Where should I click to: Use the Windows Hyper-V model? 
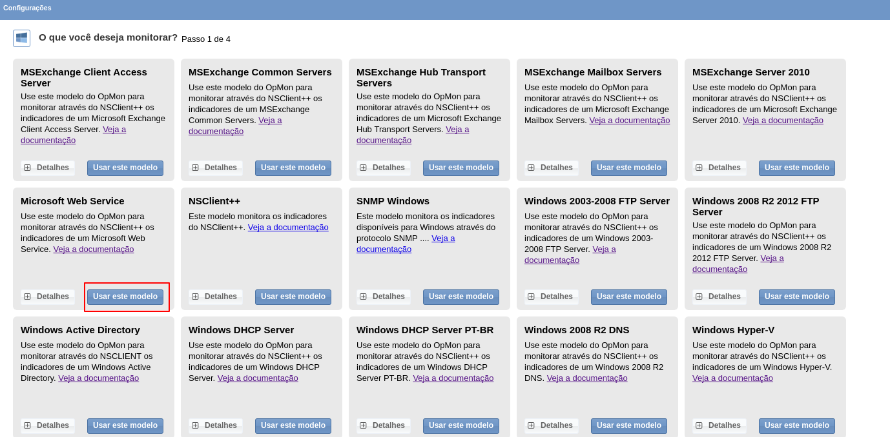click(797, 425)
